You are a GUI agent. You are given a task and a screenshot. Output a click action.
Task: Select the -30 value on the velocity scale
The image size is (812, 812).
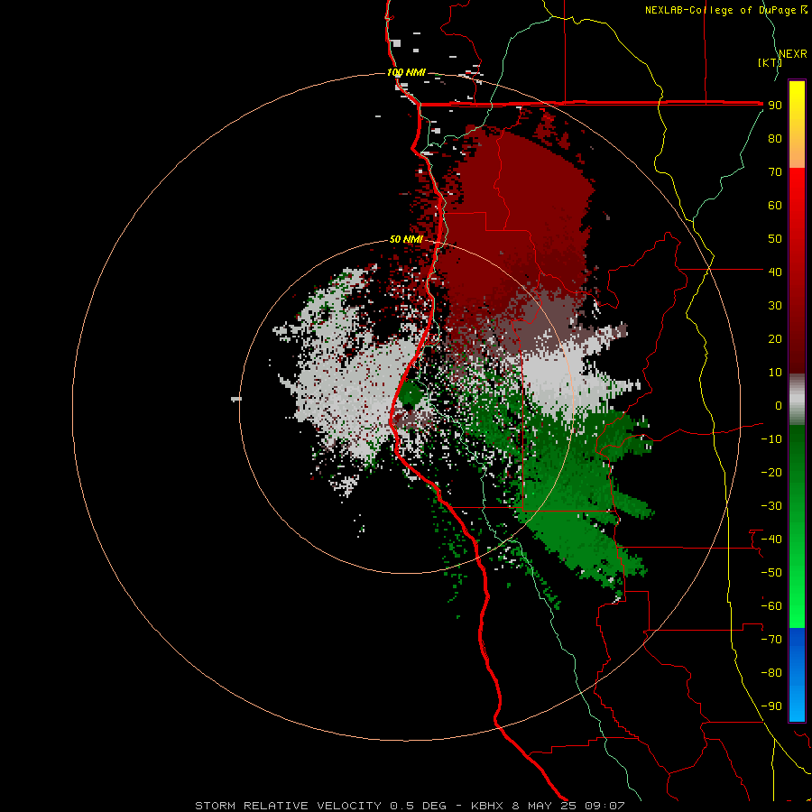pos(771,506)
